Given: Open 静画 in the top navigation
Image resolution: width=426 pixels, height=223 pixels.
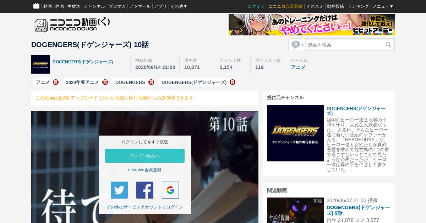Looking at the screenshot, I should 60,6.
